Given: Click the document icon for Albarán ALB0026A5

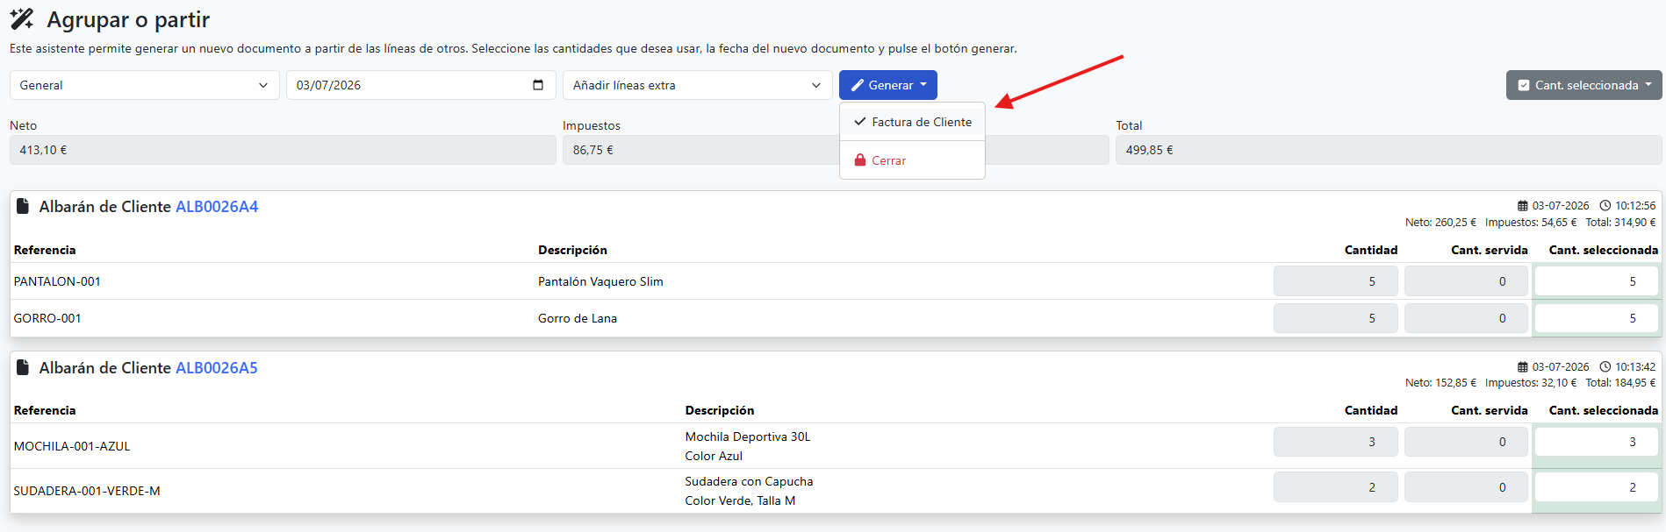Looking at the screenshot, I should point(23,367).
